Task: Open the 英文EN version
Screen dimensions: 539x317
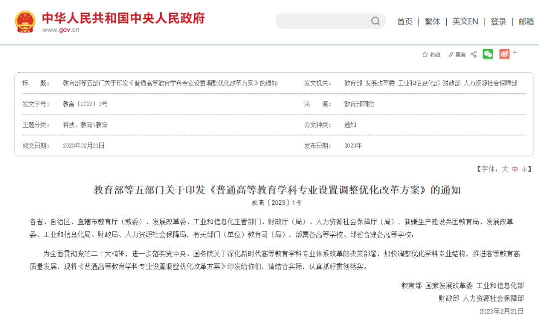Action: pyautogui.click(x=465, y=21)
